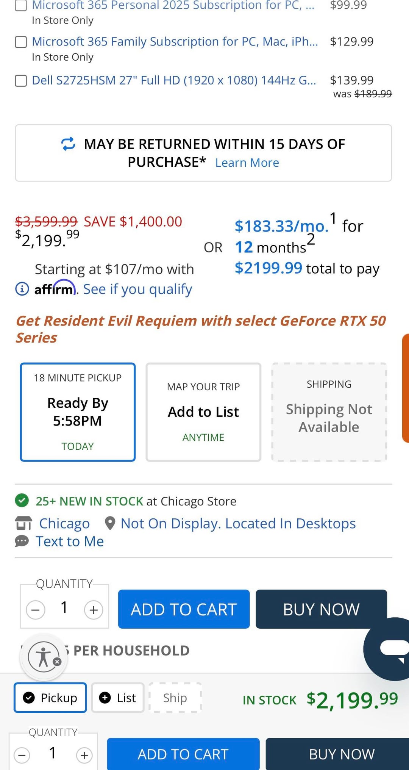Click the Affirm info circle icon
Viewport: 409px width, 770px height.
pyautogui.click(x=22, y=289)
